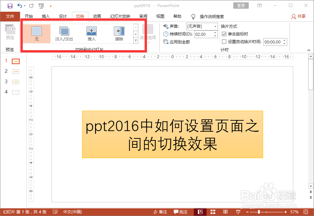The image size is (314, 216).
Task: Switch to the 幻灯片放映 Slide Show tab
Action: click(x=120, y=16)
